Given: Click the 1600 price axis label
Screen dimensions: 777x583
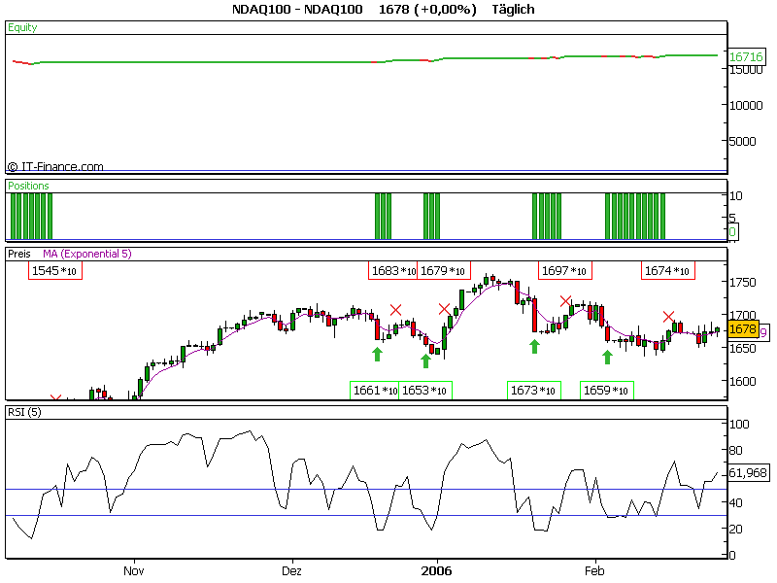Looking at the screenshot, I should click(742, 382).
